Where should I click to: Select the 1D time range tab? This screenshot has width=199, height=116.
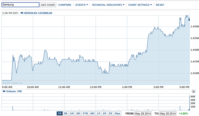coord(60,114)
